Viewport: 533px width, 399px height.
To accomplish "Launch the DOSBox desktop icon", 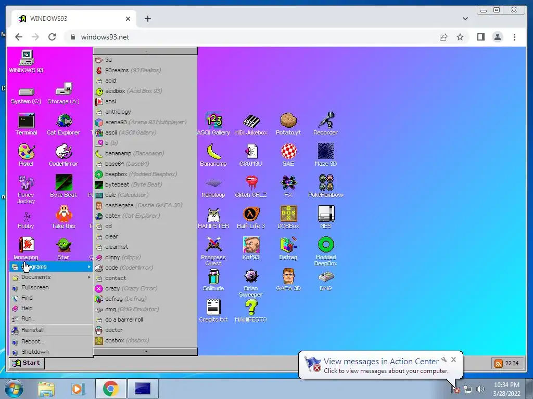I will pyautogui.click(x=288, y=218).
